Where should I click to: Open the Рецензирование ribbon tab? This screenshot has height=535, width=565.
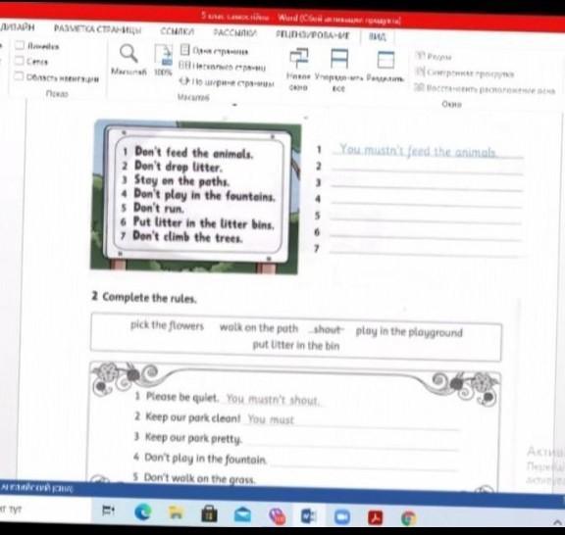point(312,34)
